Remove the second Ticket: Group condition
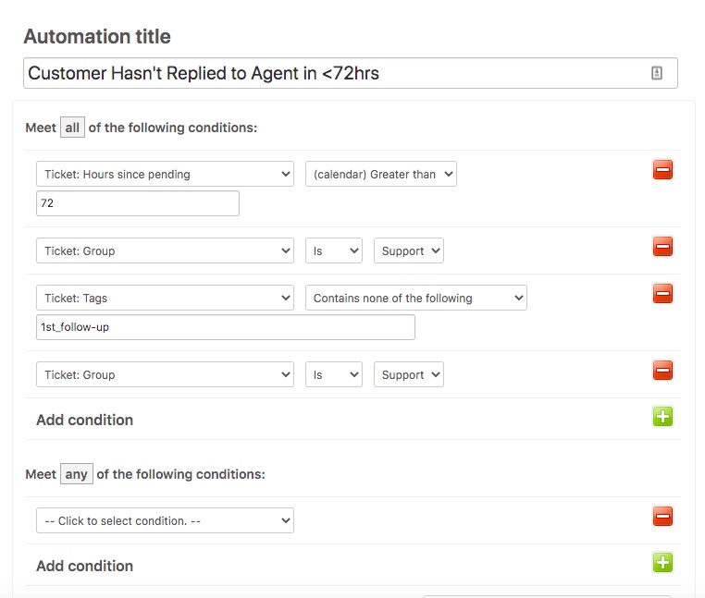This screenshot has width=705, height=598. (x=662, y=372)
